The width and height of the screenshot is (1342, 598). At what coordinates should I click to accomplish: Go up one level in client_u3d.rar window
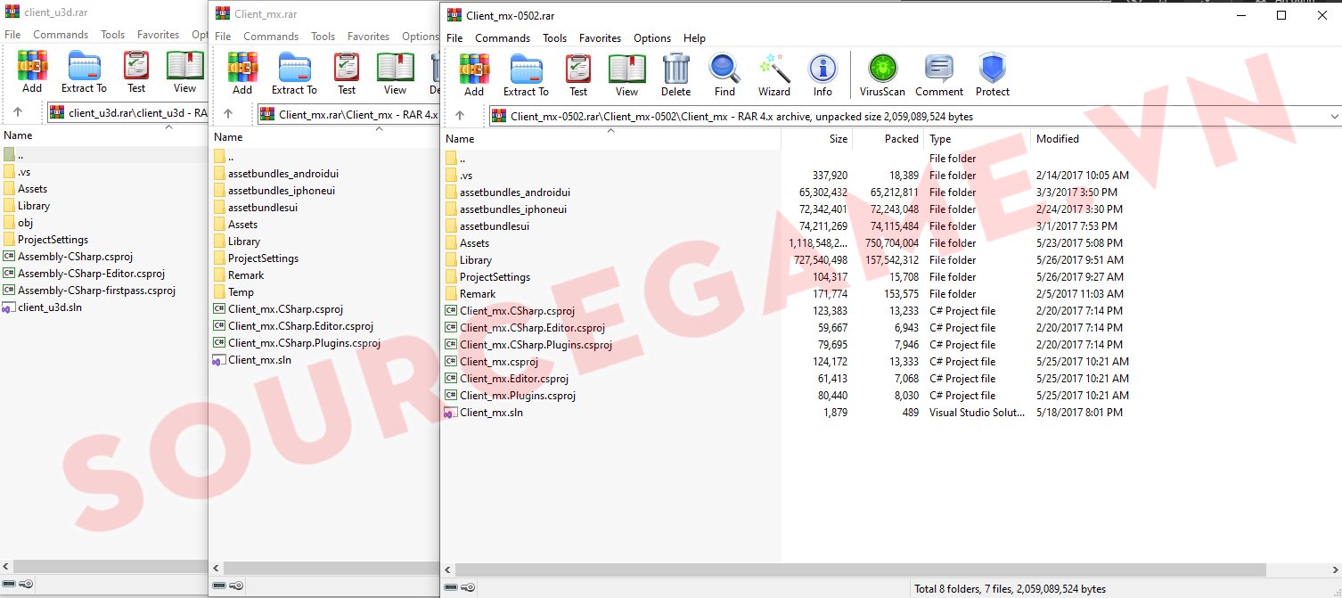(x=18, y=112)
